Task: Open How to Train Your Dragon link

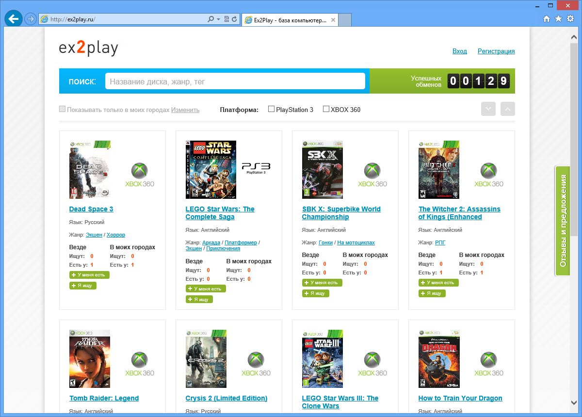Action: [x=460, y=398]
